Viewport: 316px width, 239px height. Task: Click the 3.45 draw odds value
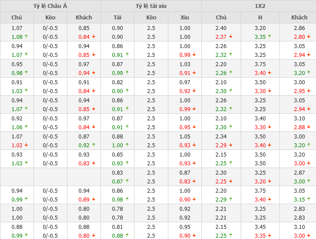(260, 227)
